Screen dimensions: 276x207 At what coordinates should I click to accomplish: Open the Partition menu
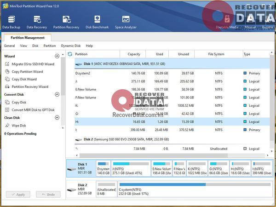coord(50,46)
